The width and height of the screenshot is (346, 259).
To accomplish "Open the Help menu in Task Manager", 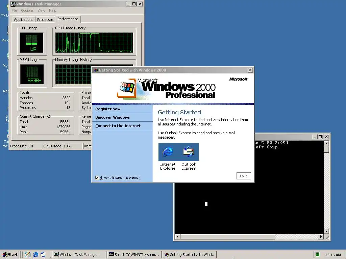I will [52, 10].
